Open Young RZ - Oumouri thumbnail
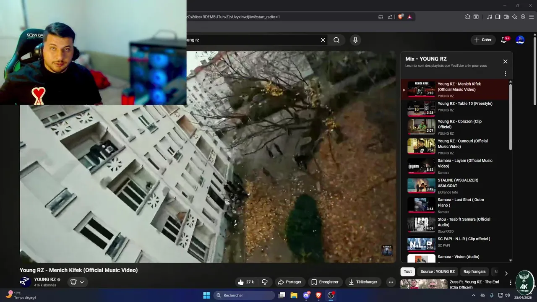Viewport: 537px width, 302px height. tap(421, 146)
